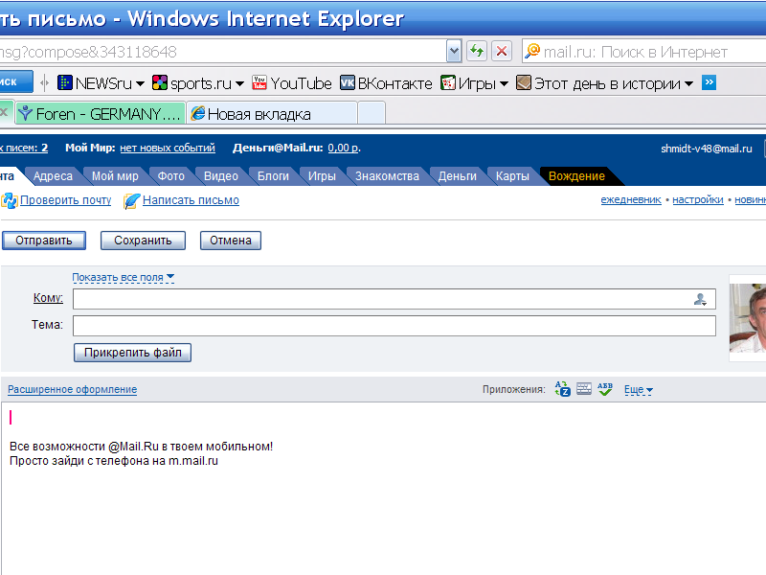
Task: Click the shmidt-v48@mail.ru account address
Action: (707, 149)
